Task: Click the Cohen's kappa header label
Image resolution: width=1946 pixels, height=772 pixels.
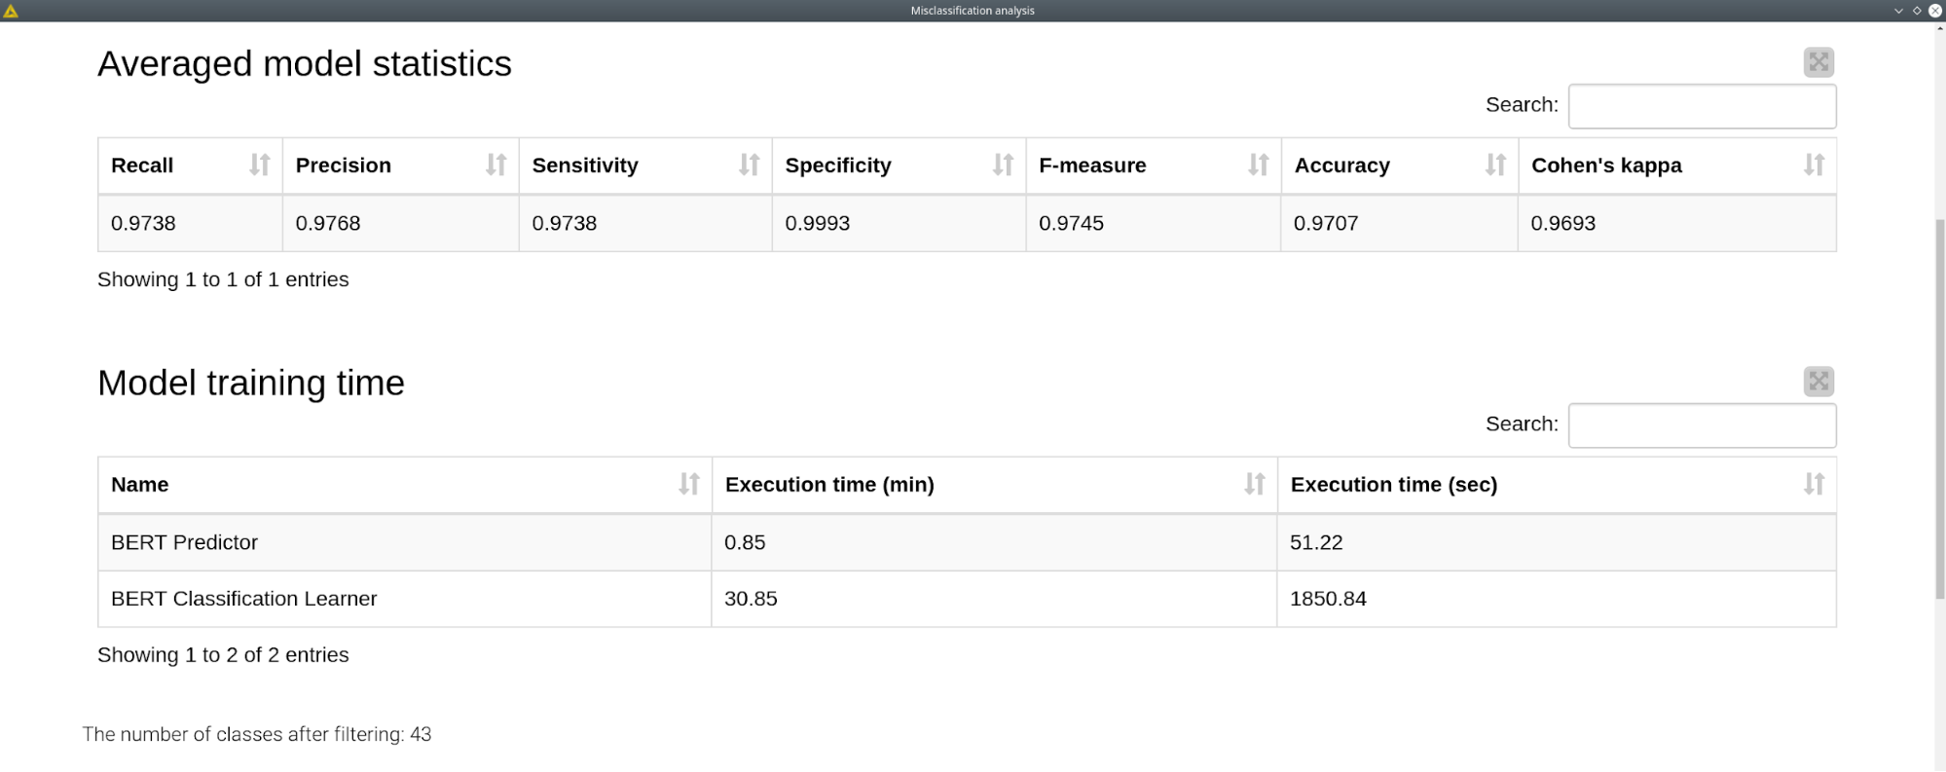Action: (1606, 165)
